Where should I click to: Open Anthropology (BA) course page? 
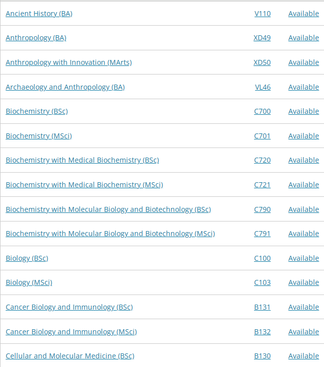pyautogui.click(x=36, y=38)
